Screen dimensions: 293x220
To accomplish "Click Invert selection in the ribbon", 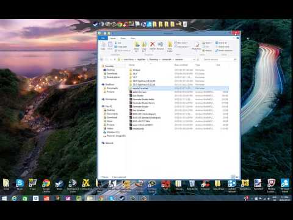I will tap(224, 50).
